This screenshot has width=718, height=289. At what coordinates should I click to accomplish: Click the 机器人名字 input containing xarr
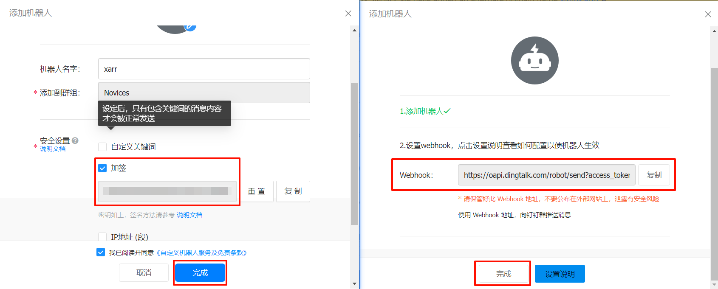pyautogui.click(x=204, y=69)
